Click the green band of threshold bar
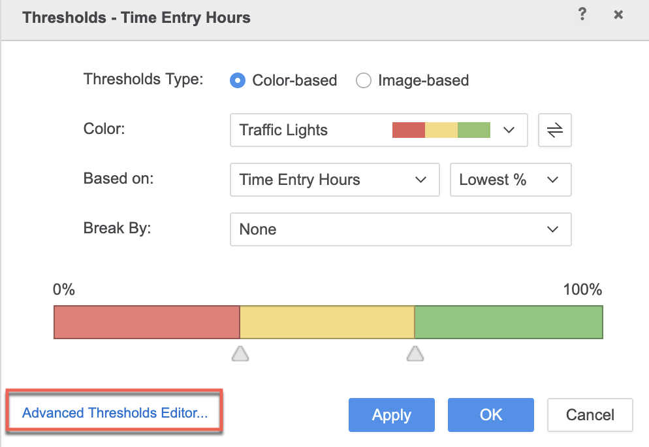Image resolution: width=649 pixels, height=447 pixels. click(508, 322)
